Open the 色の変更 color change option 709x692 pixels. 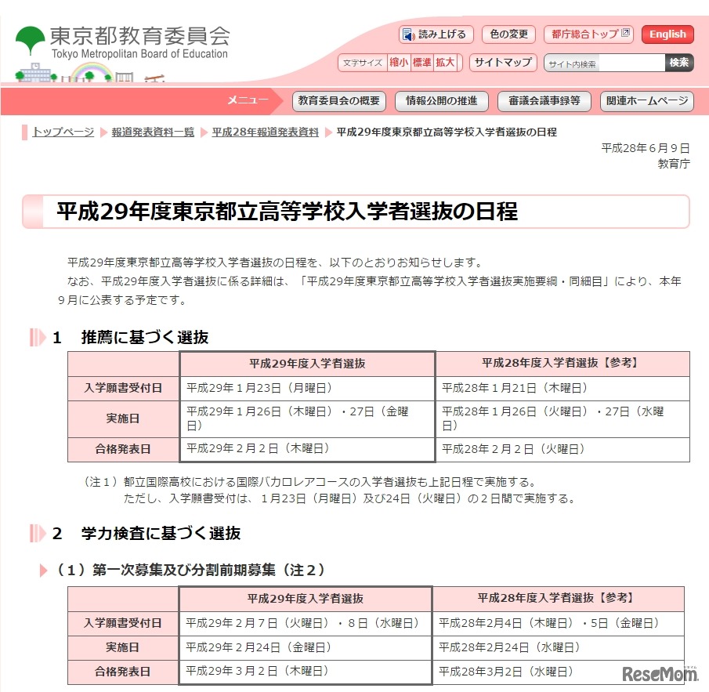tap(508, 34)
